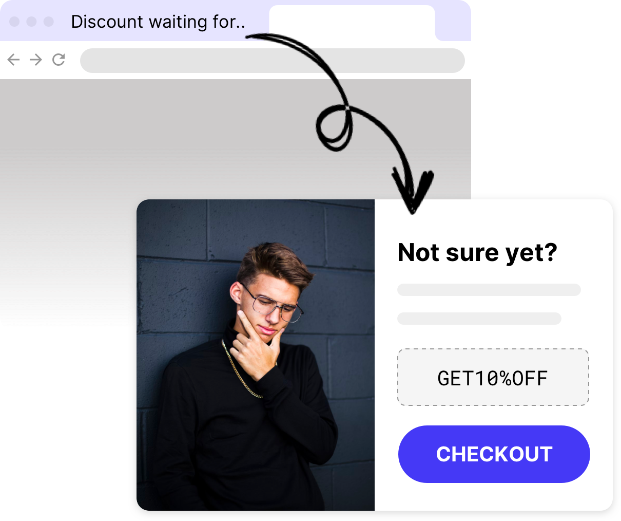Click the rightmost window control dot
Screen dimensions: 621x521
tap(49, 22)
